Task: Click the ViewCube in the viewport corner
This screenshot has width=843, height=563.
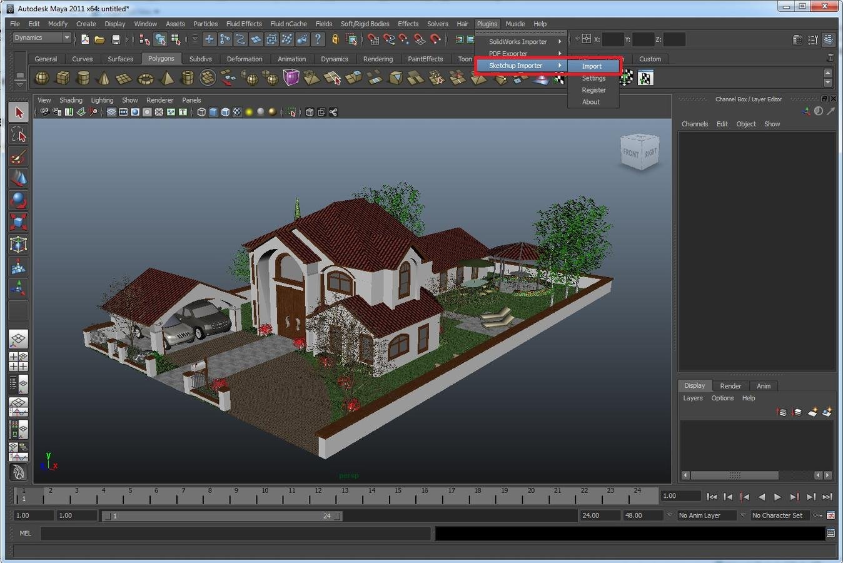Action: click(640, 152)
